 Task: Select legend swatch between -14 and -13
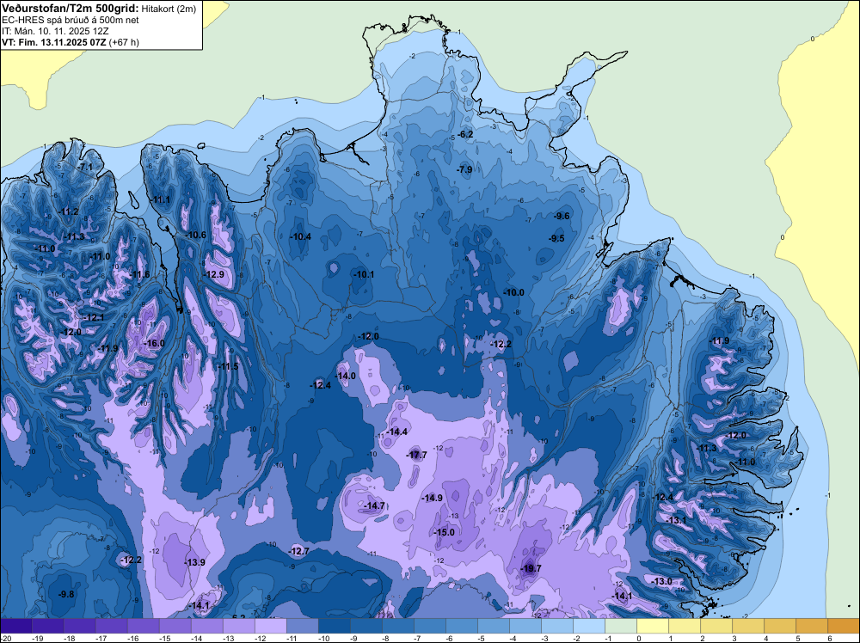[206, 626]
